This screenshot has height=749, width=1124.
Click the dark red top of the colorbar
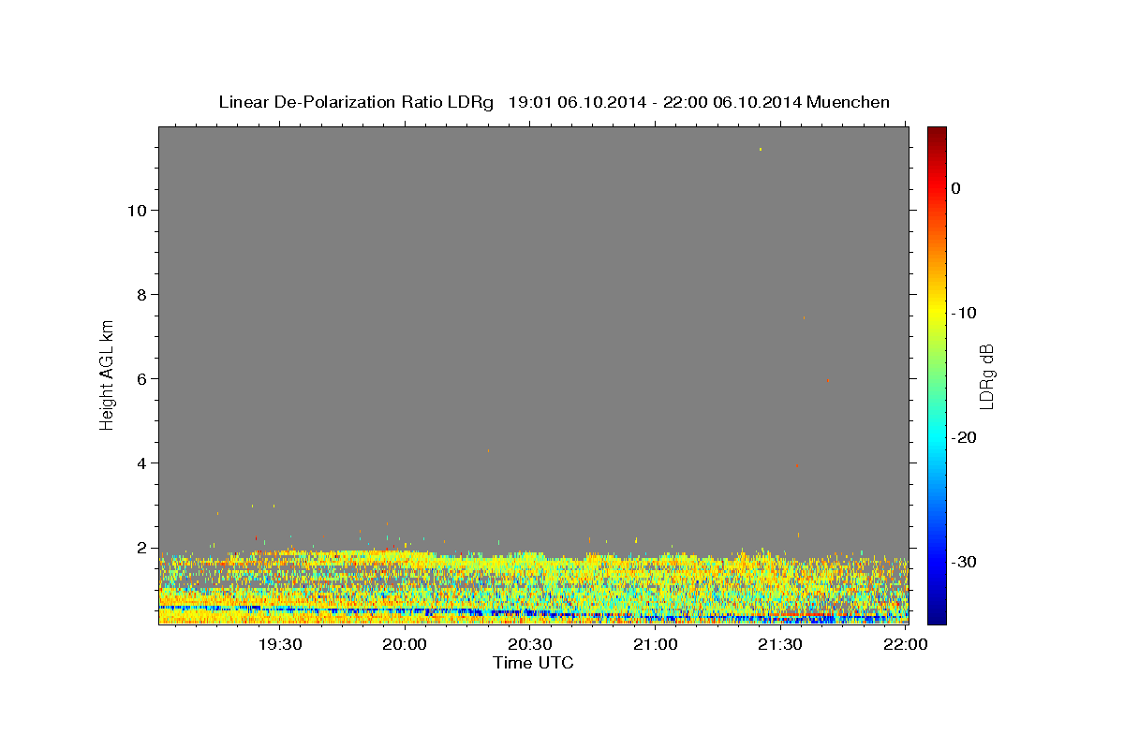click(x=937, y=133)
